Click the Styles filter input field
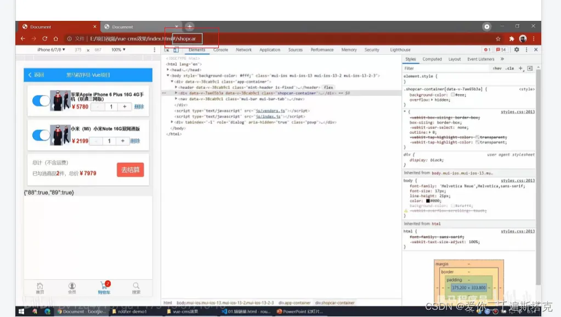 (x=446, y=69)
